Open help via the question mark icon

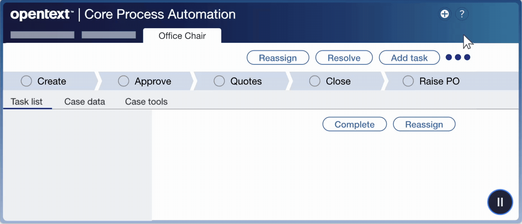(462, 14)
